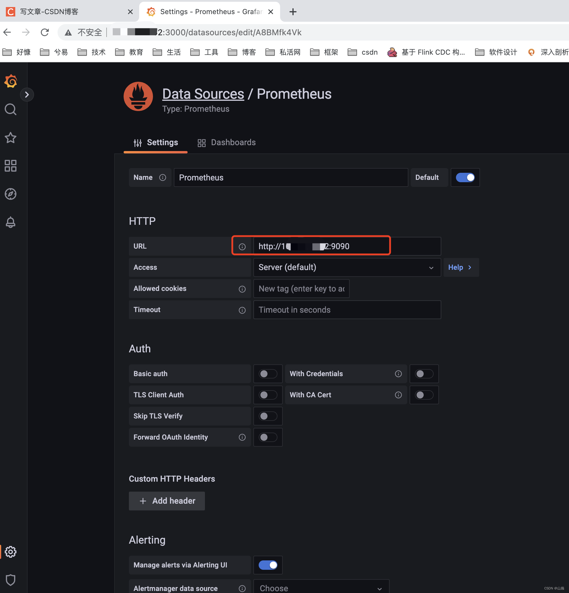569x593 pixels.
Task: Select Settings - Prometheus browser tab
Action: (210, 12)
